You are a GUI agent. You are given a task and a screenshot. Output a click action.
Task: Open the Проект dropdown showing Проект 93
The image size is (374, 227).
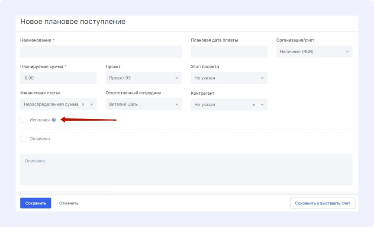pos(143,78)
